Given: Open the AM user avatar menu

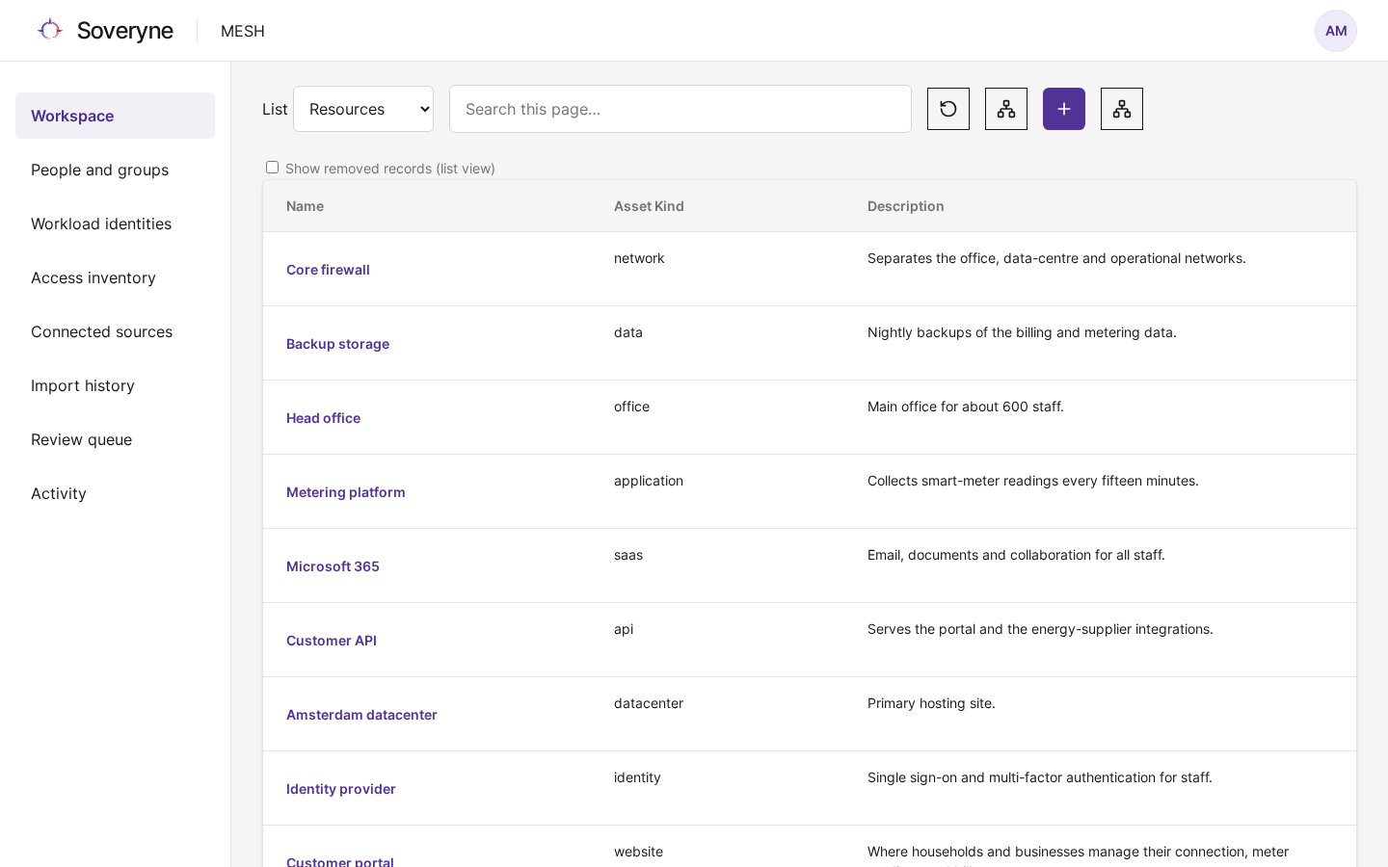Looking at the screenshot, I should coord(1336,31).
